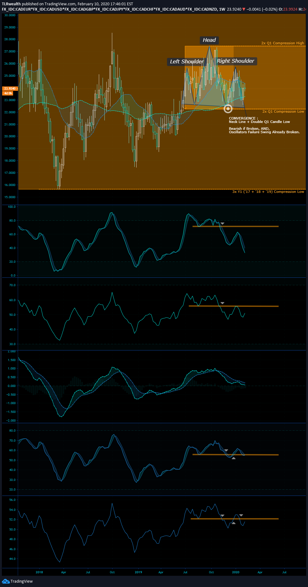Click the 1W timeframe indicator
308x587 pixels.
point(222,9)
